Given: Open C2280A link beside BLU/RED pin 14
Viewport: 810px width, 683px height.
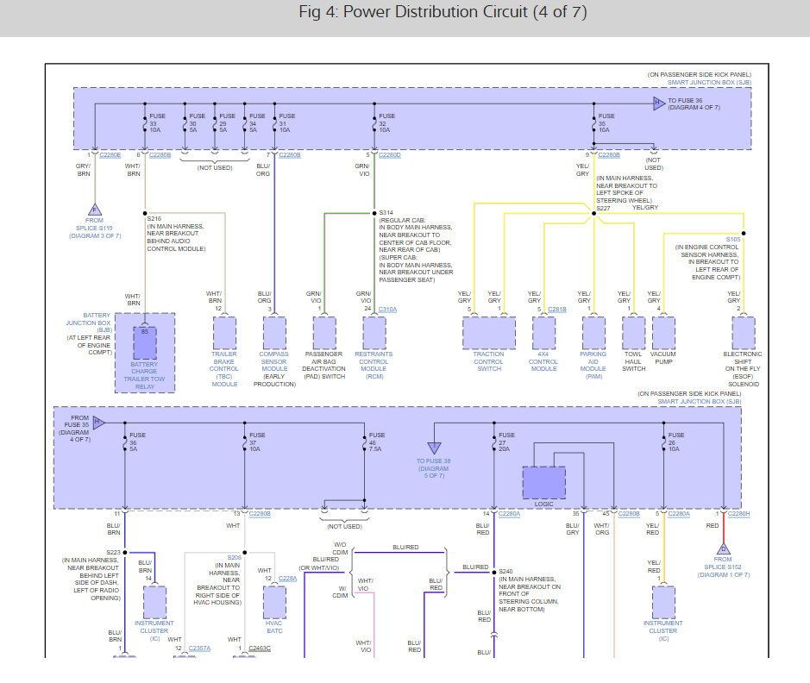Looking at the screenshot, I should click(x=509, y=514).
